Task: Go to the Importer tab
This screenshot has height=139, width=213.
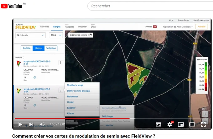Action: [x=82, y=27]
